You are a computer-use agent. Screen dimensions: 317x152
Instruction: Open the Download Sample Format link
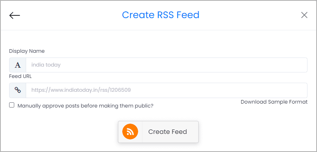274,102
